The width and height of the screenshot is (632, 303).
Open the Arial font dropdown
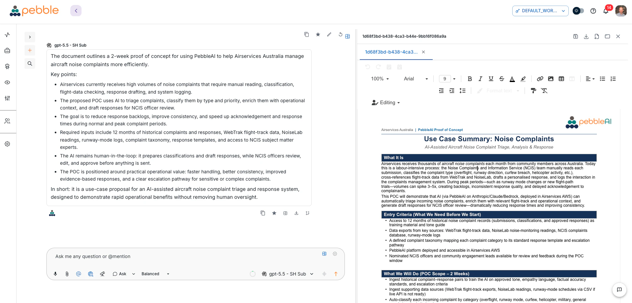click(416, 79)
